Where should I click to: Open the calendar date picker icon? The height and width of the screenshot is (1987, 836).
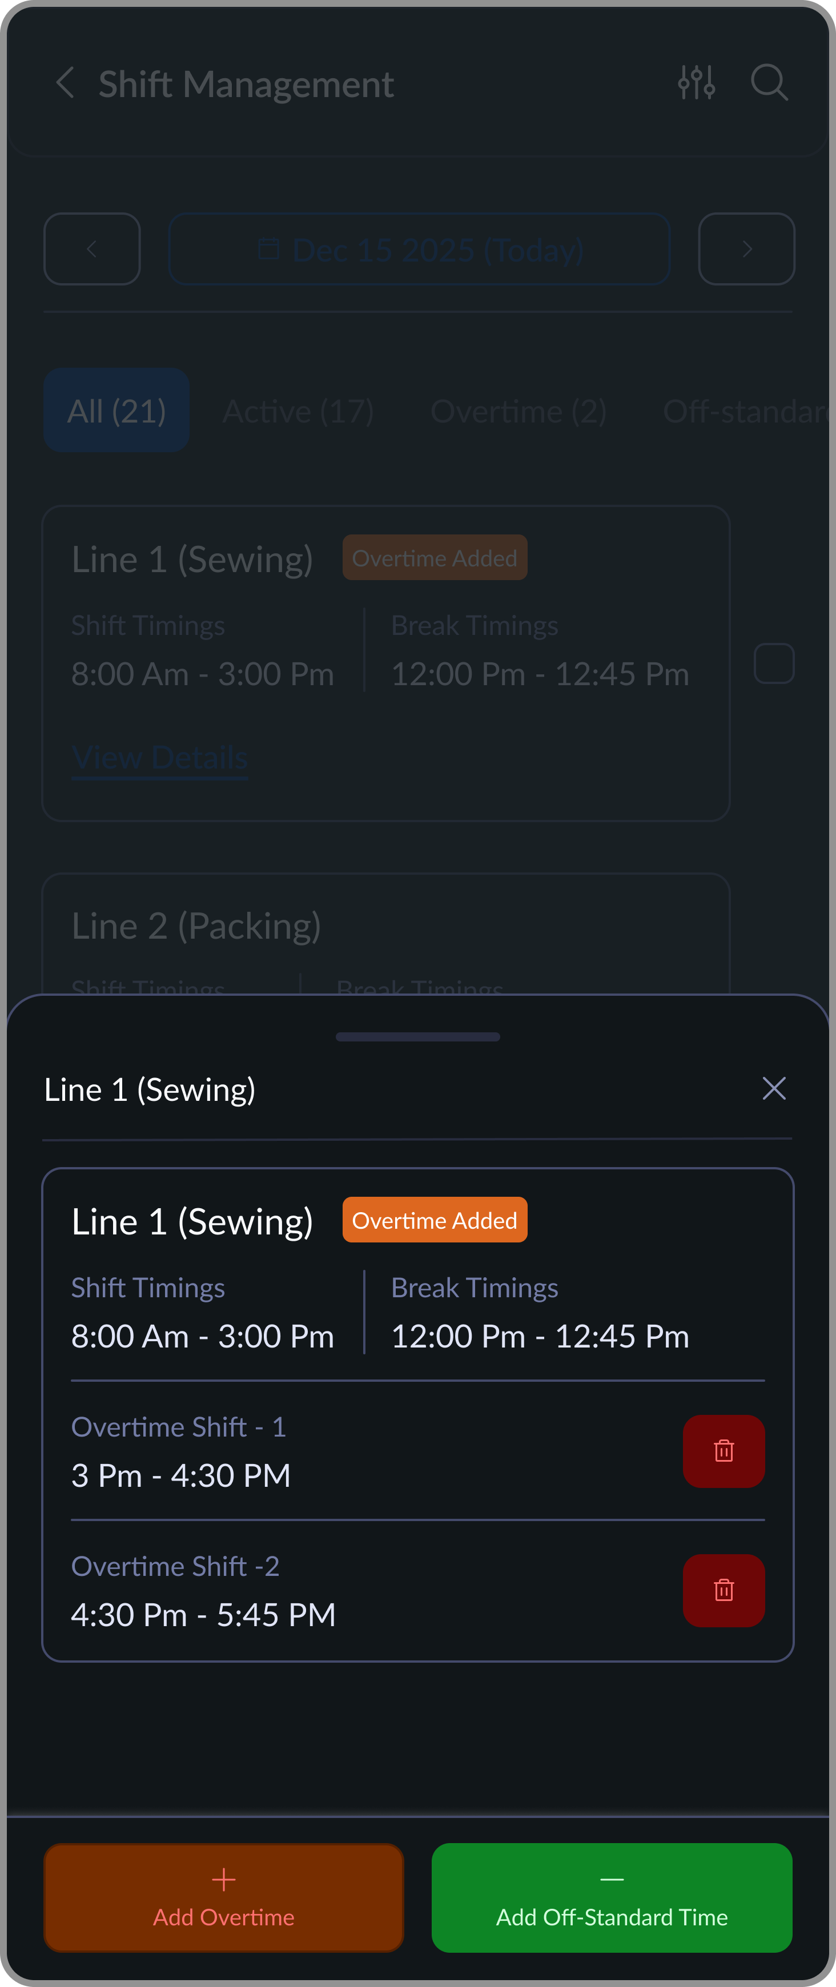tap(269, 249)
